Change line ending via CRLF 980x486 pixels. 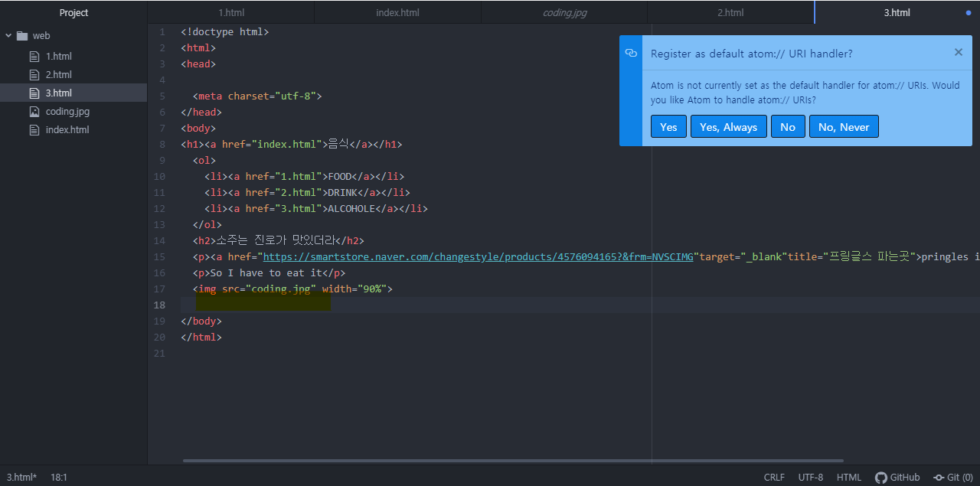click(774, 478)
